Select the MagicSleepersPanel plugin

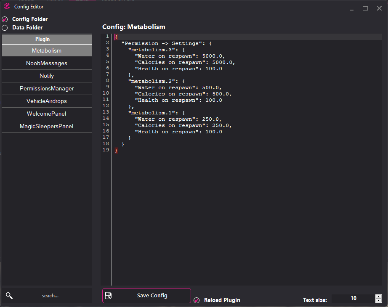pyautogui.click(x=46, y=126)
